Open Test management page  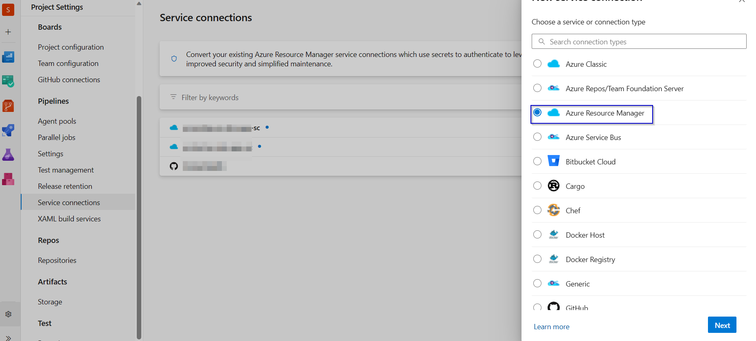coord(66,170)
